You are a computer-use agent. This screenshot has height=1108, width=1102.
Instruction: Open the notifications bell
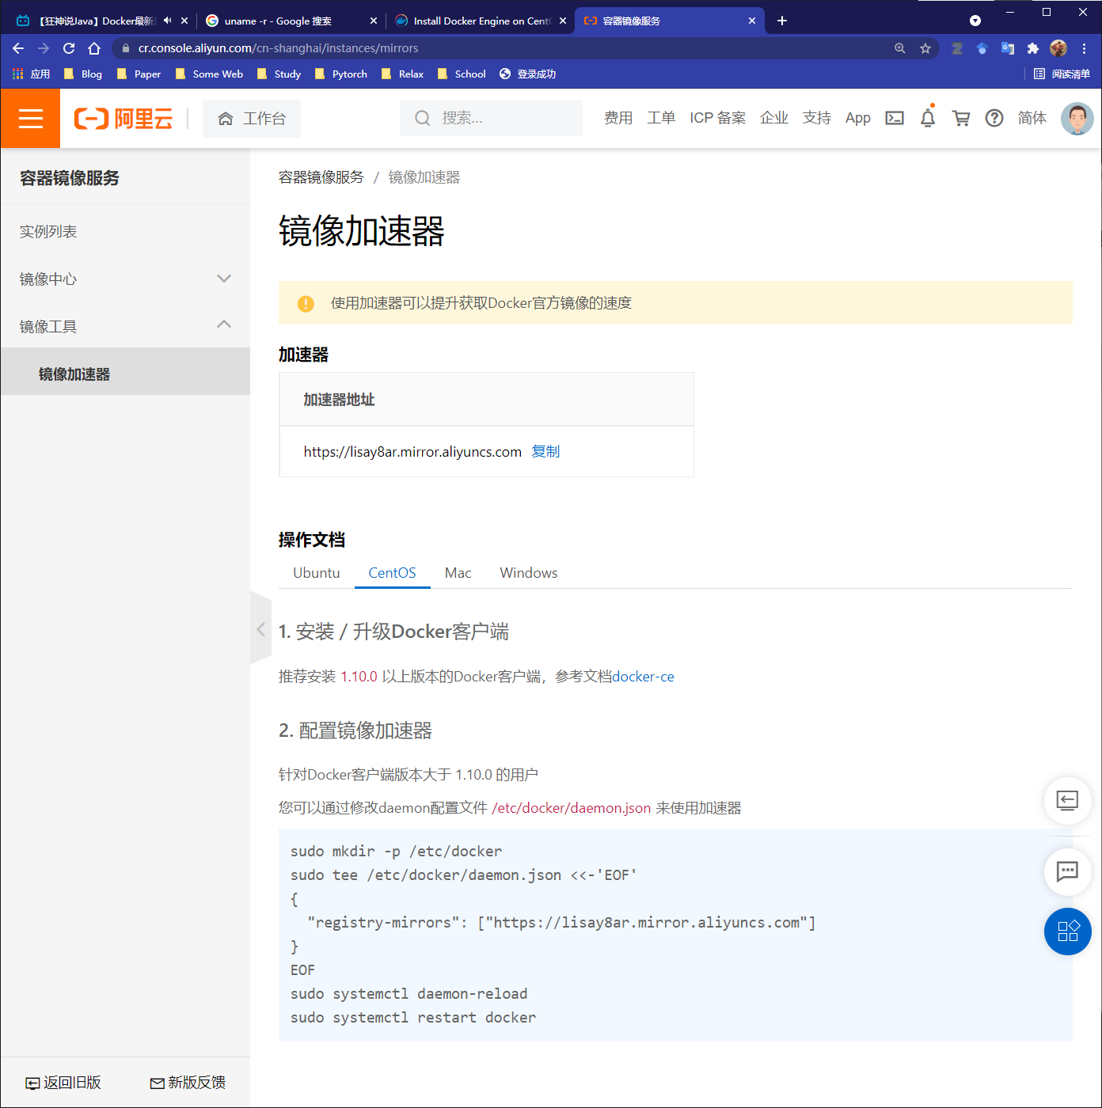point(927,117)
